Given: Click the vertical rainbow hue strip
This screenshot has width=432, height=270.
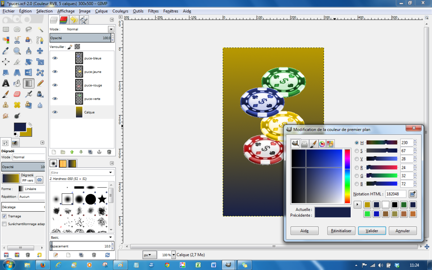Looking at the screenshot, I should pyautogui.click(x=347, y=176).
